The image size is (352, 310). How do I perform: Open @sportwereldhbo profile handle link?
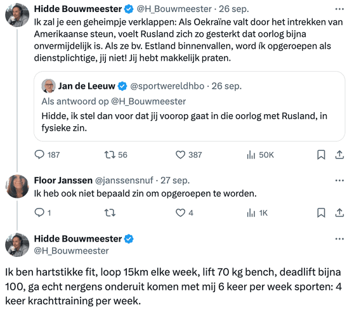click(x=167, y=86)
